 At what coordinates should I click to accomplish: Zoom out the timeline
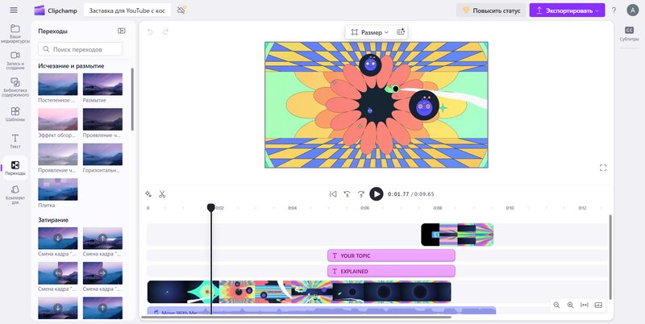click(556, 305)
